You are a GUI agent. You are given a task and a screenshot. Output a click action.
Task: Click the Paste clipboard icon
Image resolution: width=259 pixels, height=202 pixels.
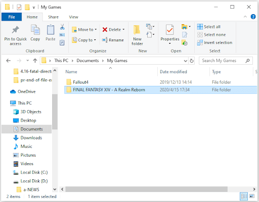(51, 30)
